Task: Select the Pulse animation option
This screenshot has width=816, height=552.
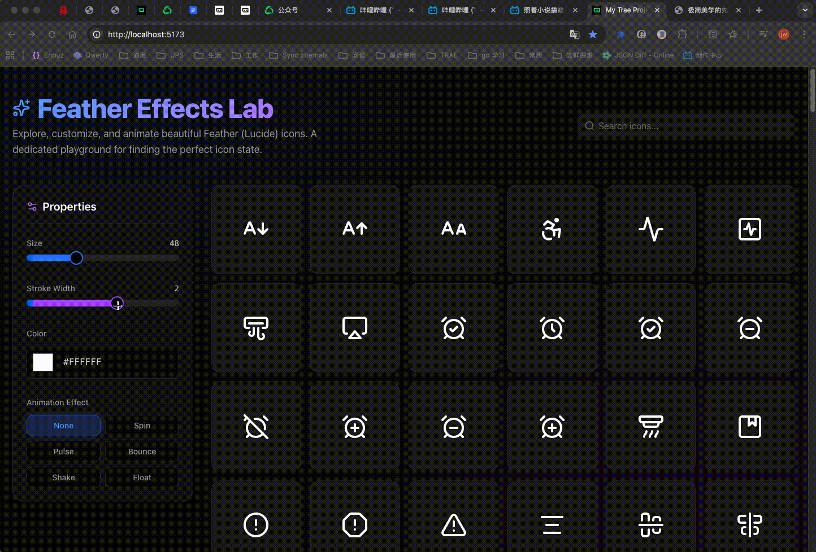Action: tap(63, 452)
